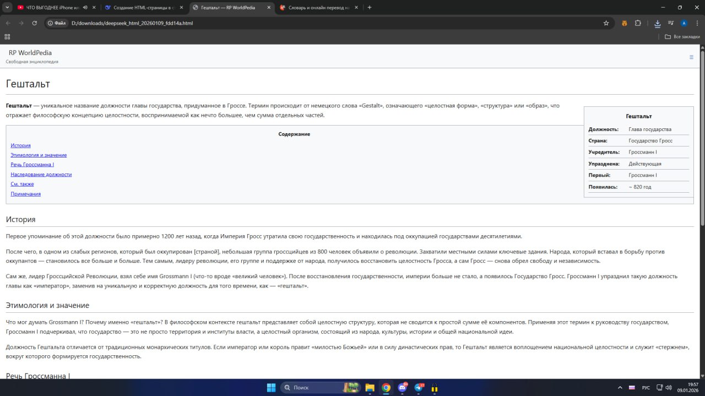Open the extensions puzzle icon
The height and width of the screenshot is (396, 705).
[638, 23]
